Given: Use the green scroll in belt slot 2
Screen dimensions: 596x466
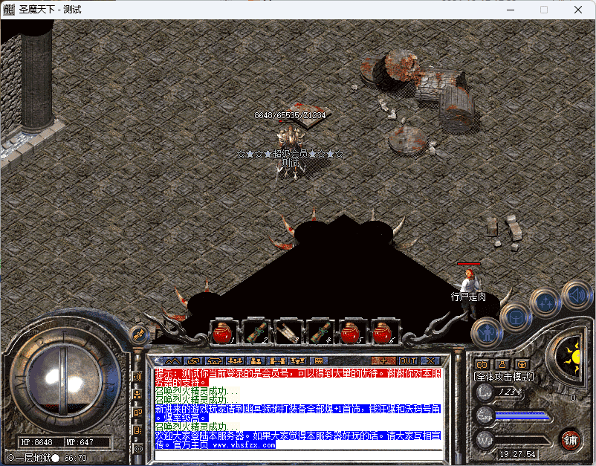Looking at the screenshot, I should pyautogui.click(x=256, y=332).
